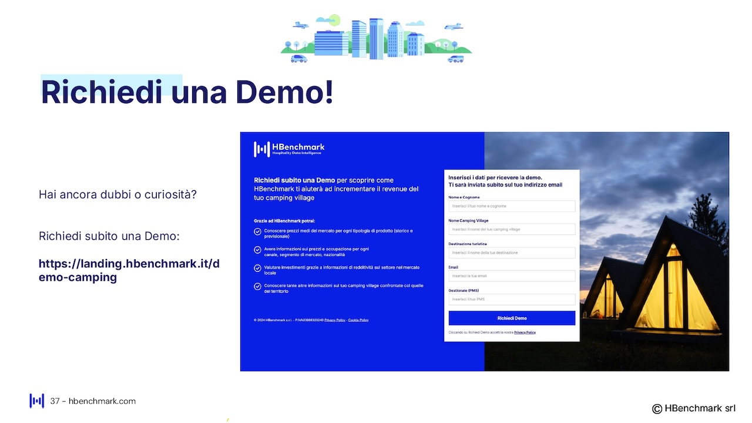Click the 'Gestionale (PMS)' input field
This screenshot has height=423, width=752.
click(512, 300)
